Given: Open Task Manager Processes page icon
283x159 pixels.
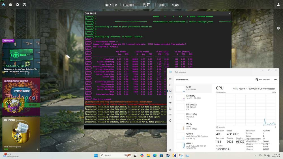Looking at the screenshot, I should click(170, 85).
